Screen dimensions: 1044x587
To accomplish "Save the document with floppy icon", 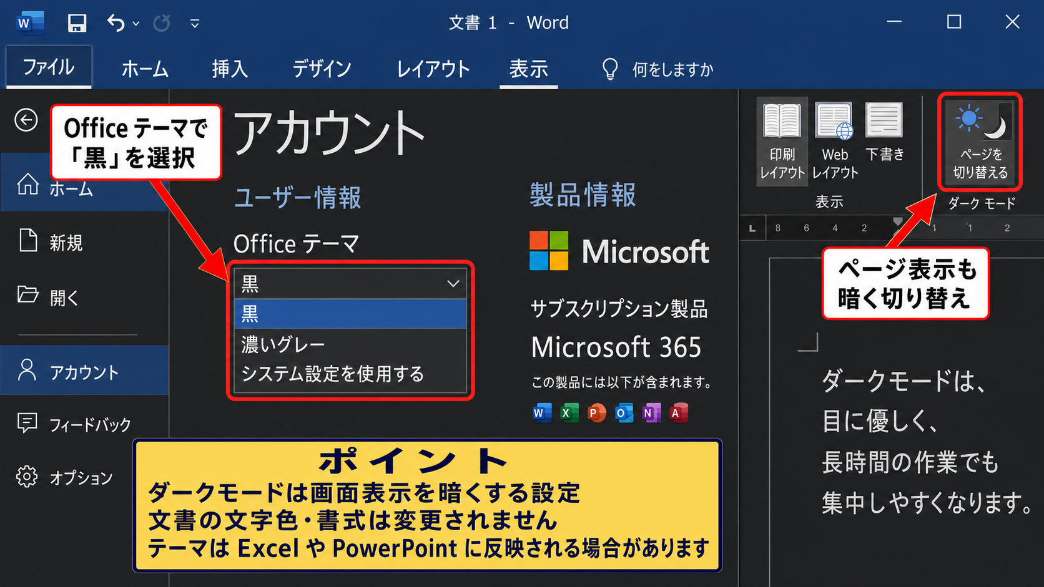I will pos(77,23).
